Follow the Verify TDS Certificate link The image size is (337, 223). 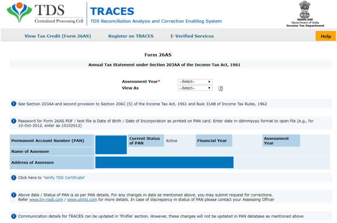[x=64, y=178]
